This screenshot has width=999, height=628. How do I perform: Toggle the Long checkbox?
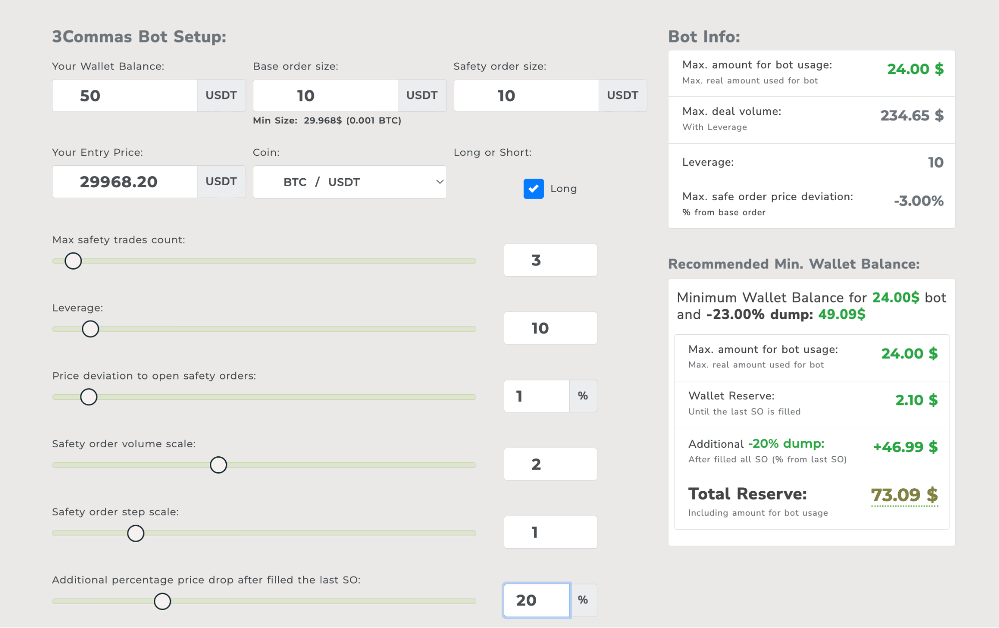[533, 189]
